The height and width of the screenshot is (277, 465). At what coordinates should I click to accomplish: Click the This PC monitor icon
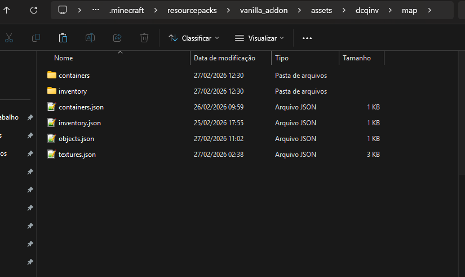pyautogui.click(x=63, y=10)
